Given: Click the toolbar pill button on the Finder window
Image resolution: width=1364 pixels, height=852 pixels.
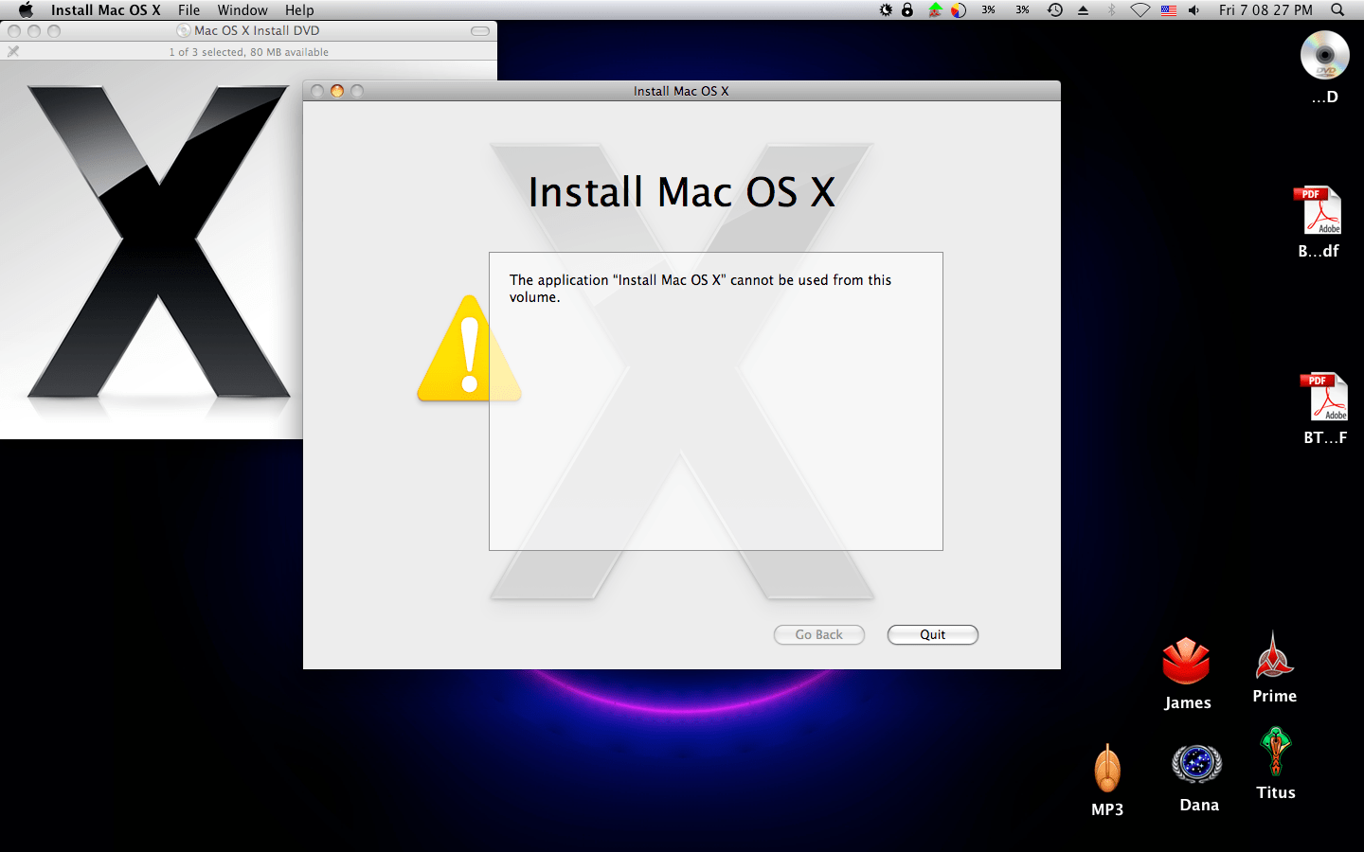Looking at the screenshot, I should (x=479, y=30).
